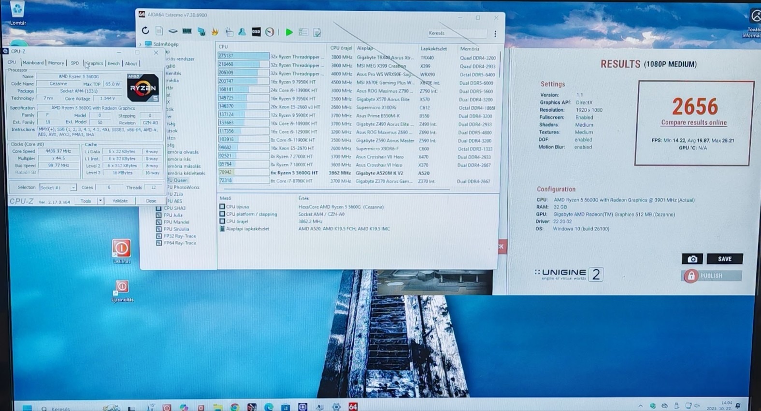Open Google Chrome from the taskbar
Screen dimensions: 761x411
(x=235, y=407)
